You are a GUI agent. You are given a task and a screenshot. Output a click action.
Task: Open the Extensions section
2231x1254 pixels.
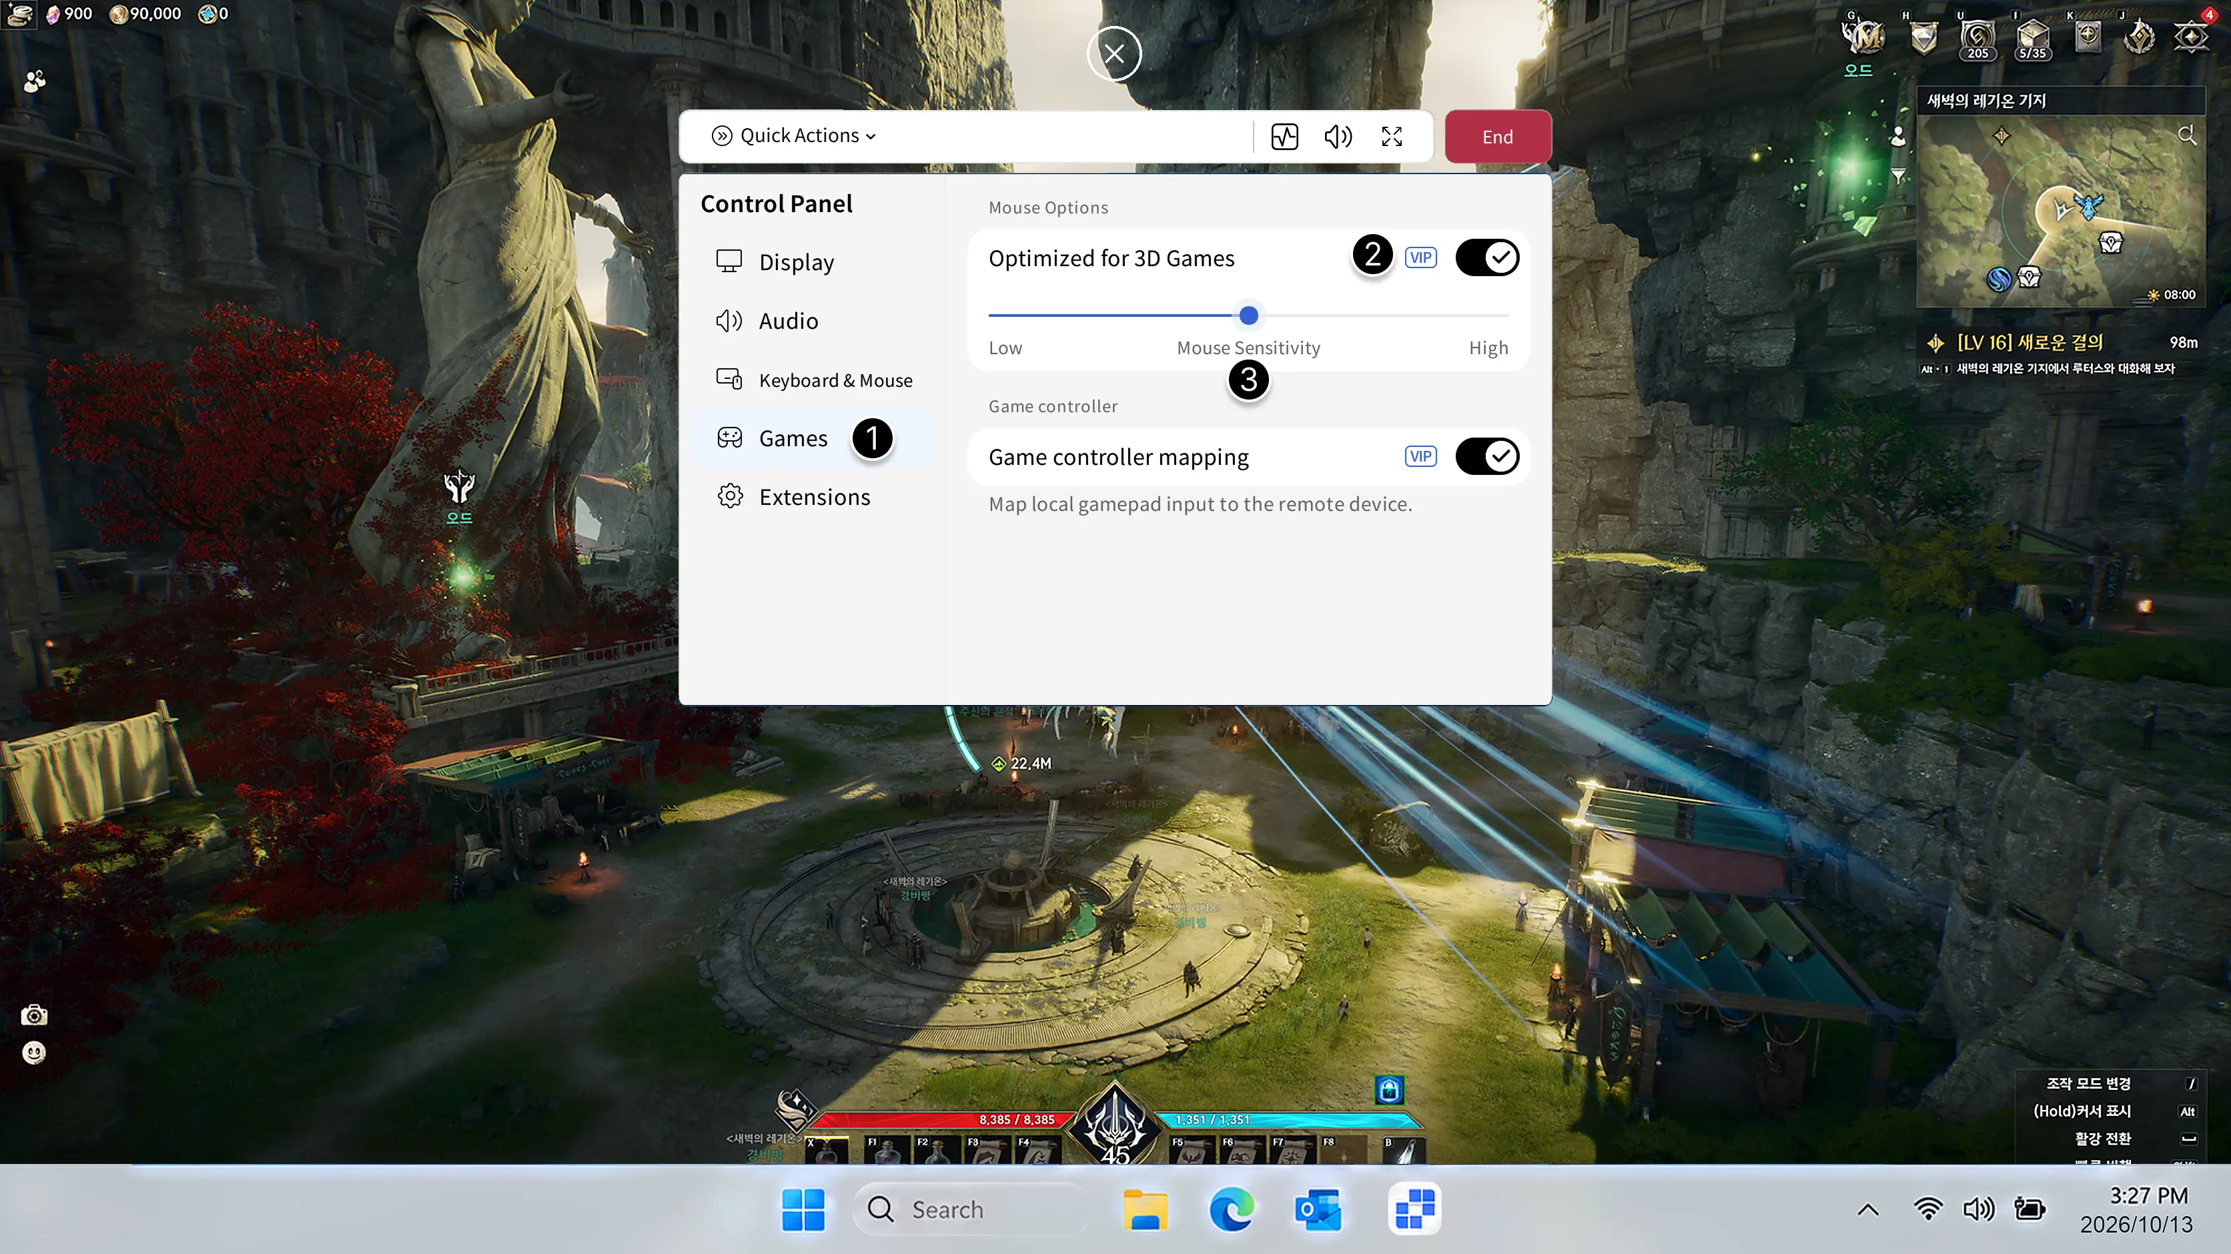tap(814, 497)
